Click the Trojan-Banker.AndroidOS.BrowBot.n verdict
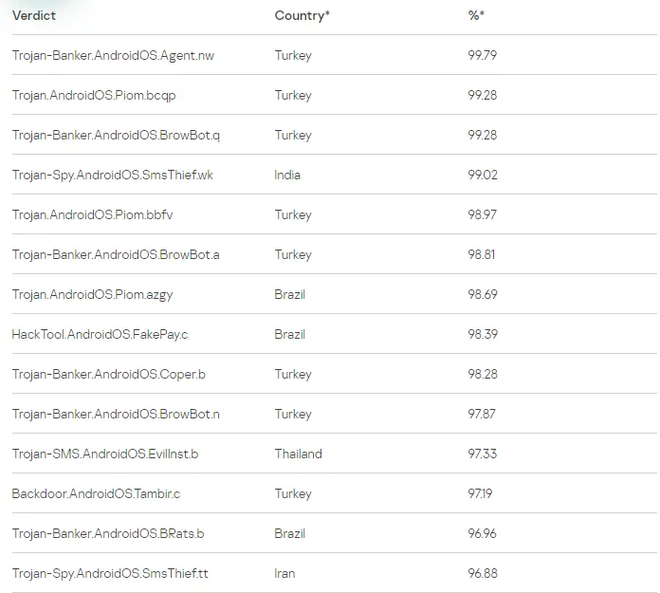Screen dimensions: 660x593 point(116,414)
